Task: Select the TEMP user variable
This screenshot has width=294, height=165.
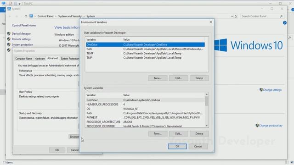Action: click(x=145, y=53)
